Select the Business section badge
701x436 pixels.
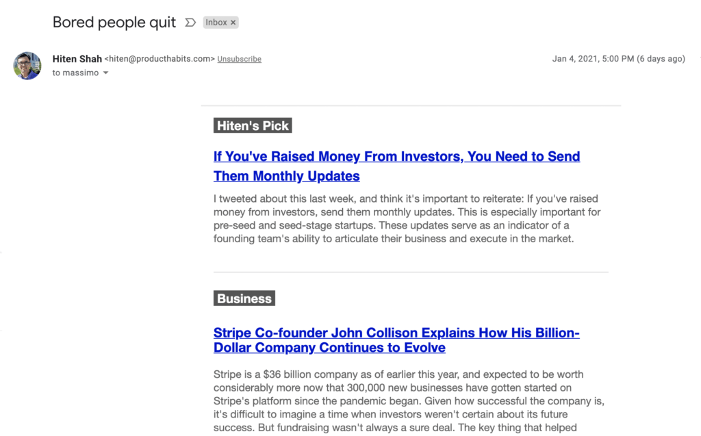[x=244, y=298]
